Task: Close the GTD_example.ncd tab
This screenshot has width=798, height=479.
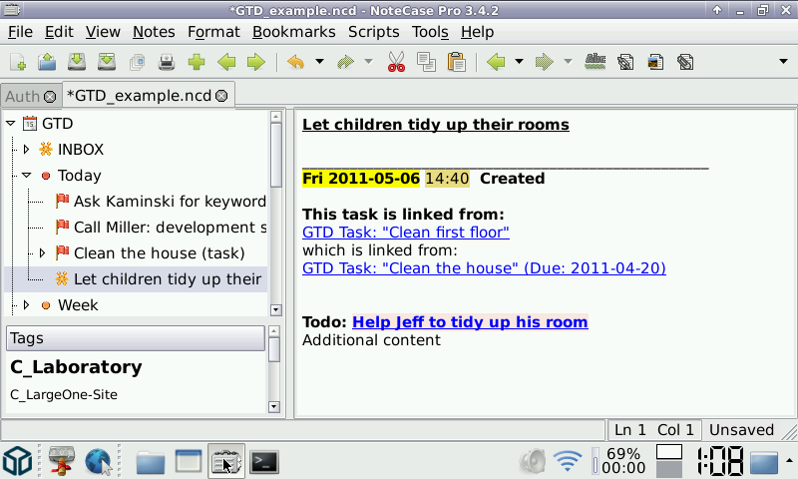Action: (x=221, y=96)
